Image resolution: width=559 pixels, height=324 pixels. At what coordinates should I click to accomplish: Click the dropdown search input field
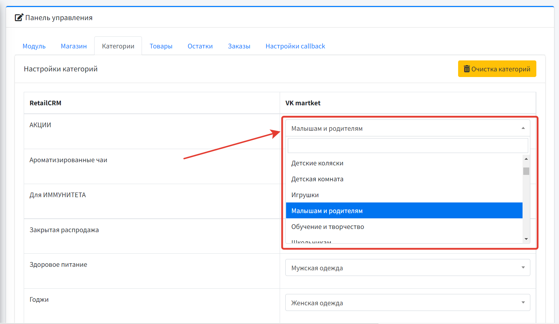[408, 146]
